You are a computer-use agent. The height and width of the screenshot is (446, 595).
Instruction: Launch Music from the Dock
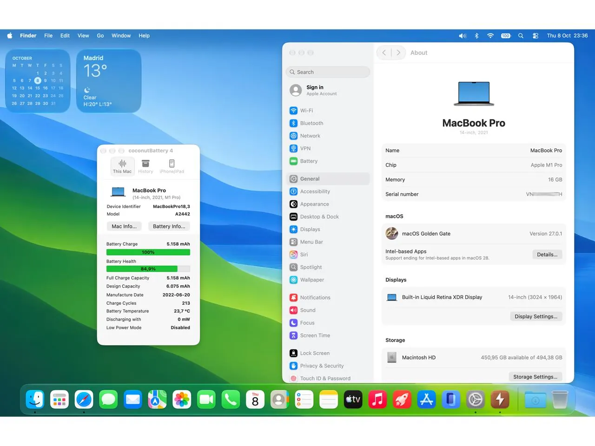point(377,400)
